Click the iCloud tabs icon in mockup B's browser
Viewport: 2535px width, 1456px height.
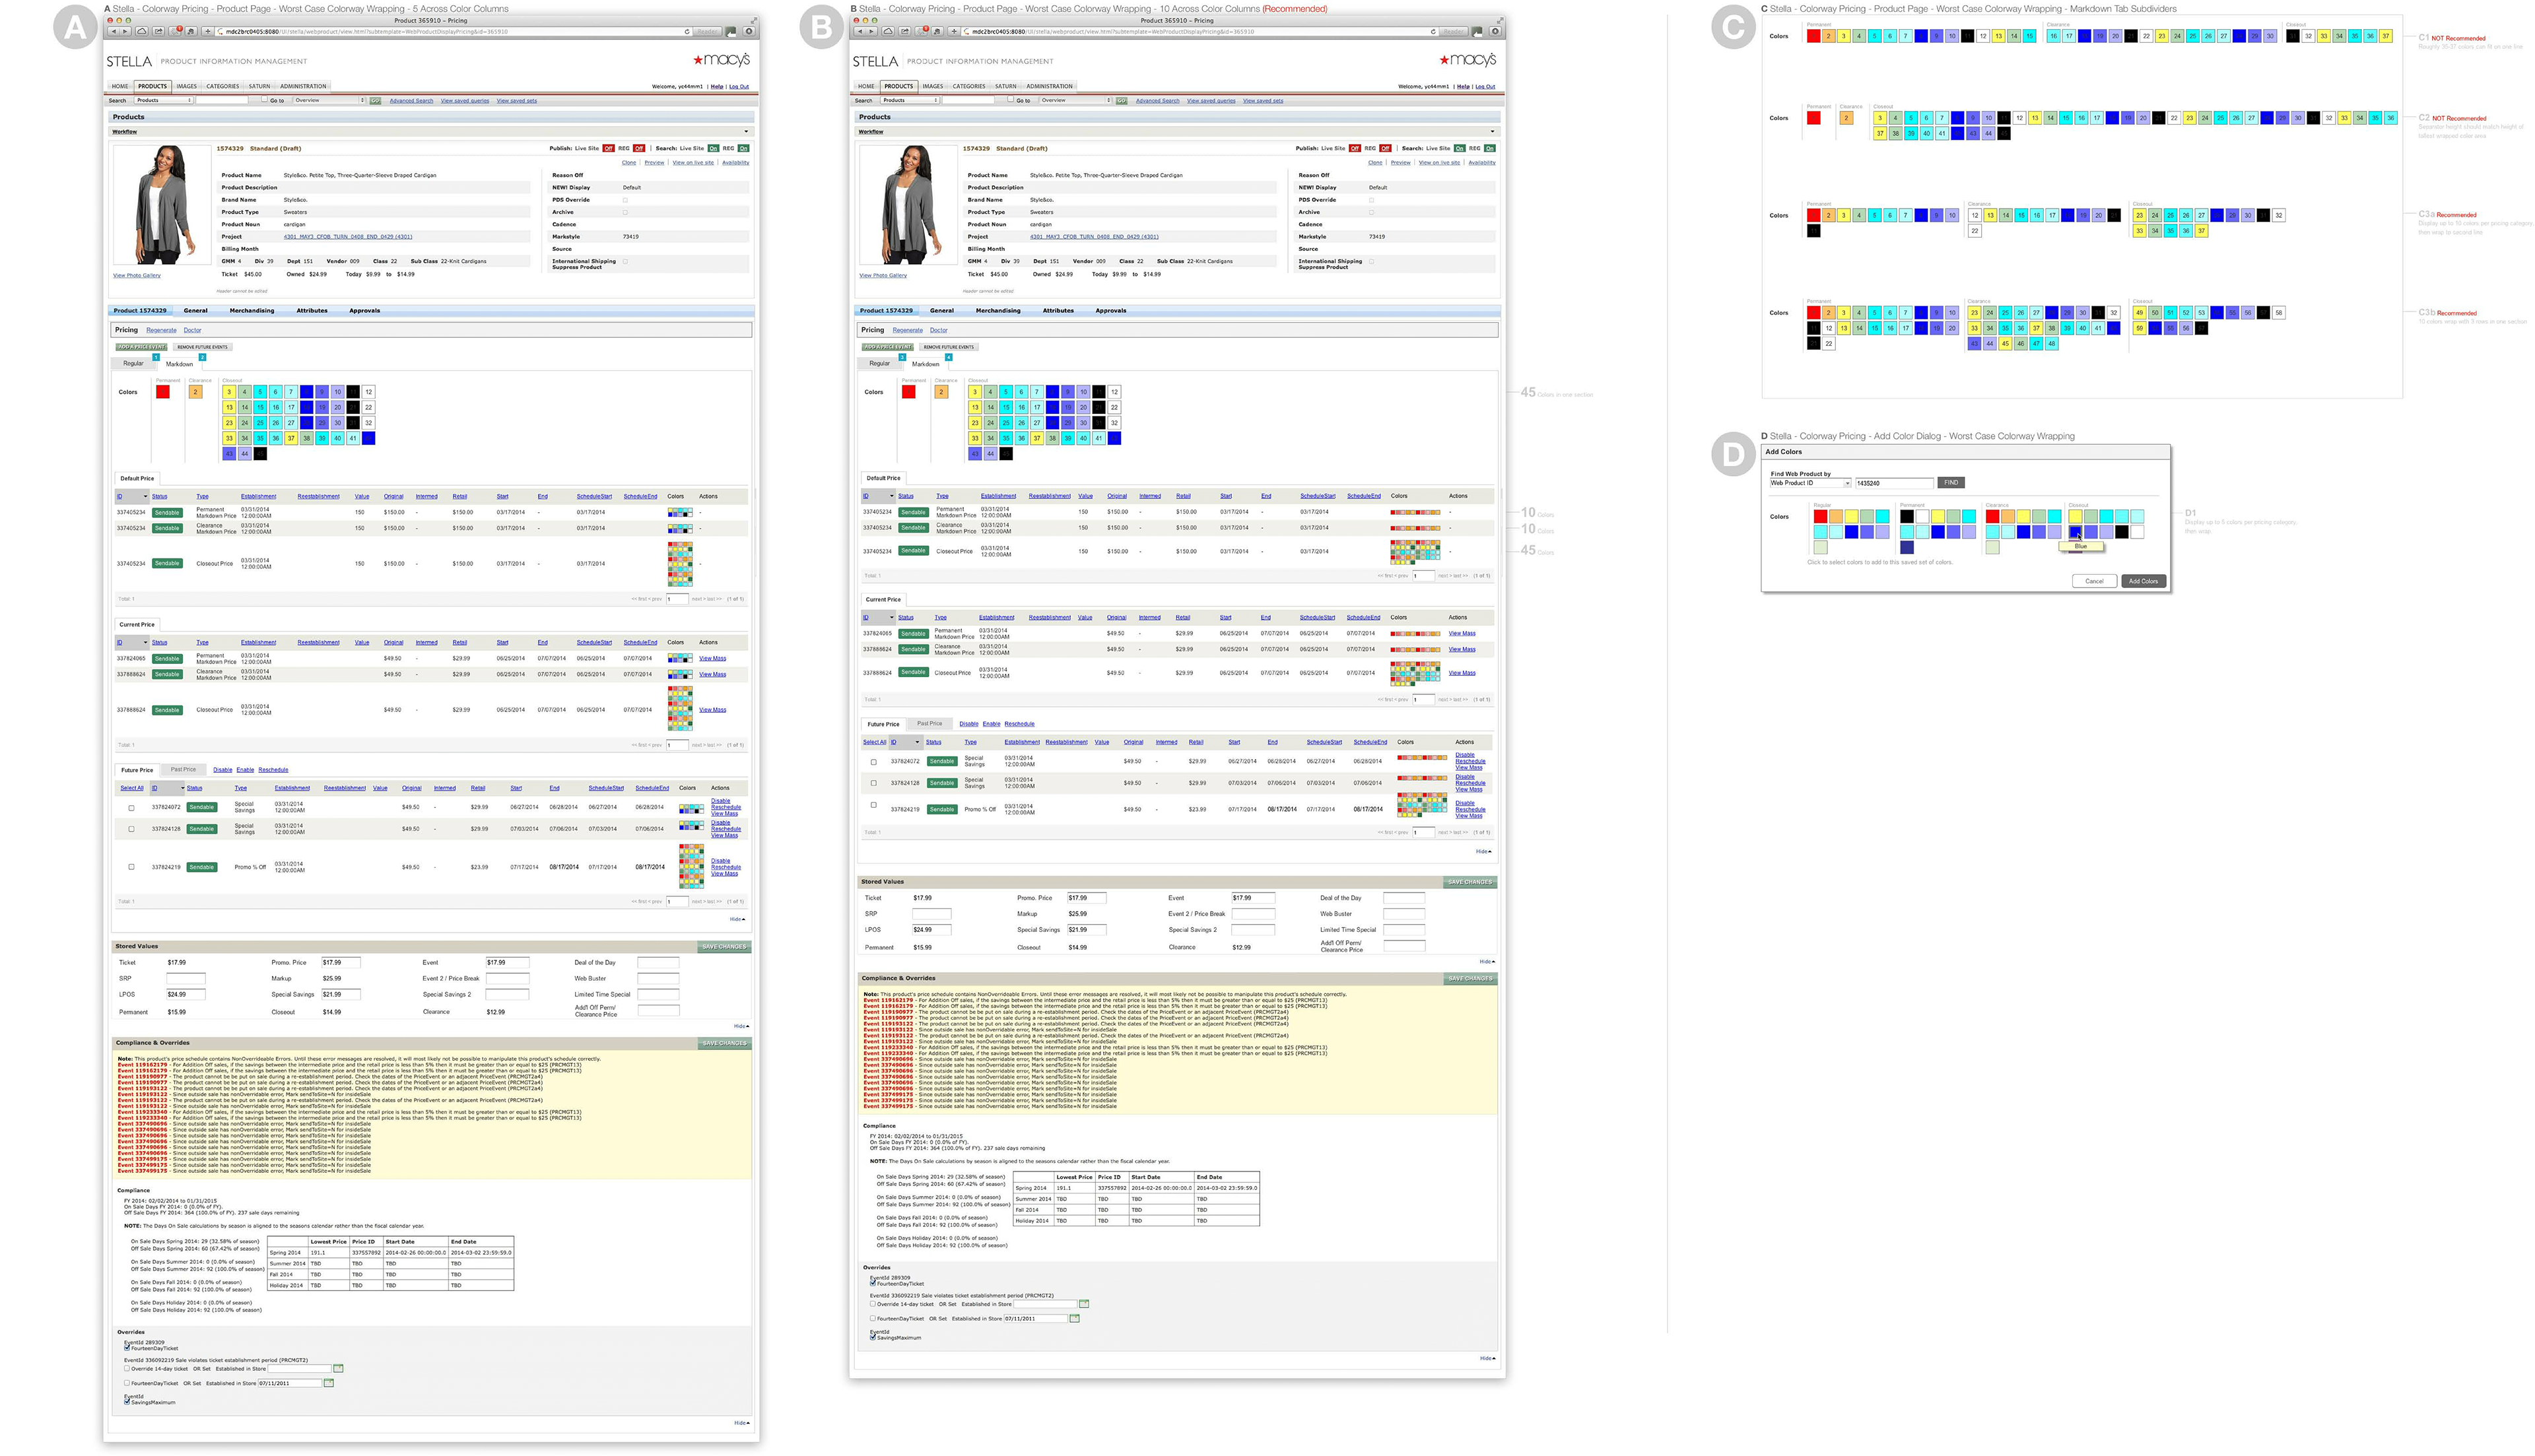[x=888, y=31]
